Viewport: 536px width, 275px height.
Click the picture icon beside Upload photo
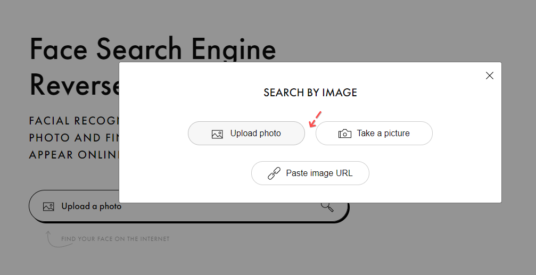click(217, 134)
